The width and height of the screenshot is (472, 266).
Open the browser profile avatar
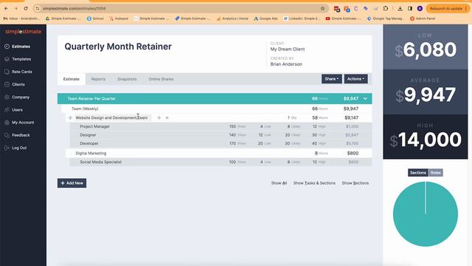coord(420,8)
